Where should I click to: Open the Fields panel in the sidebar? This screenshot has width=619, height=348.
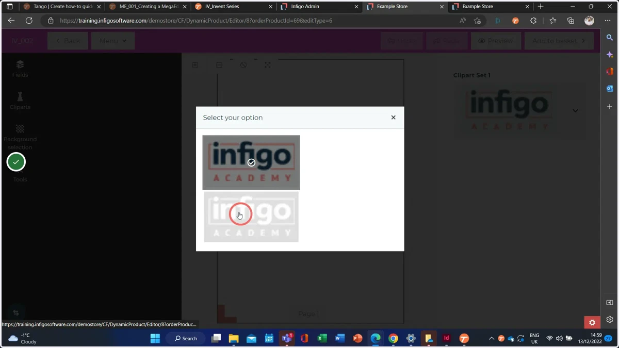pyautogui.click(x=20, y=69)
